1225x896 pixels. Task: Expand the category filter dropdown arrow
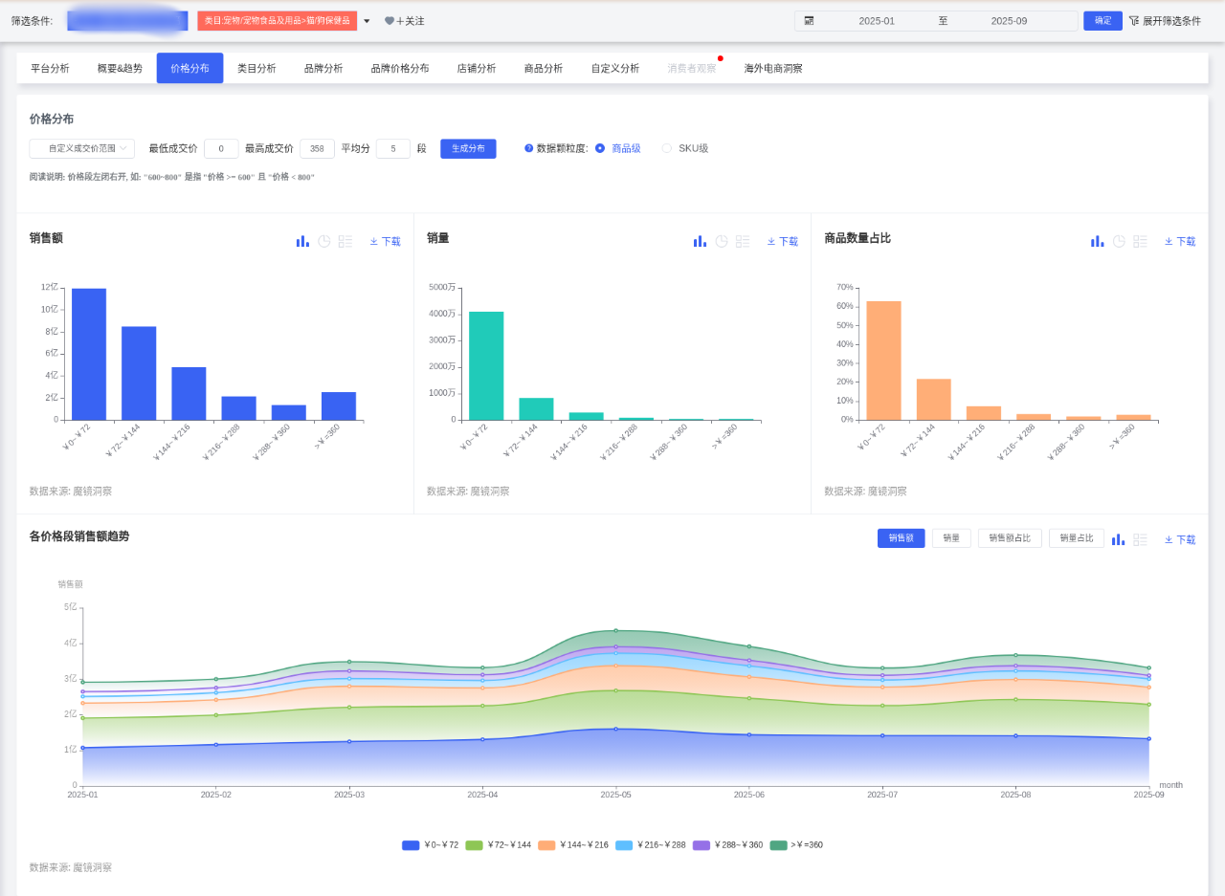pyautogui.click(x=367, y=21)
